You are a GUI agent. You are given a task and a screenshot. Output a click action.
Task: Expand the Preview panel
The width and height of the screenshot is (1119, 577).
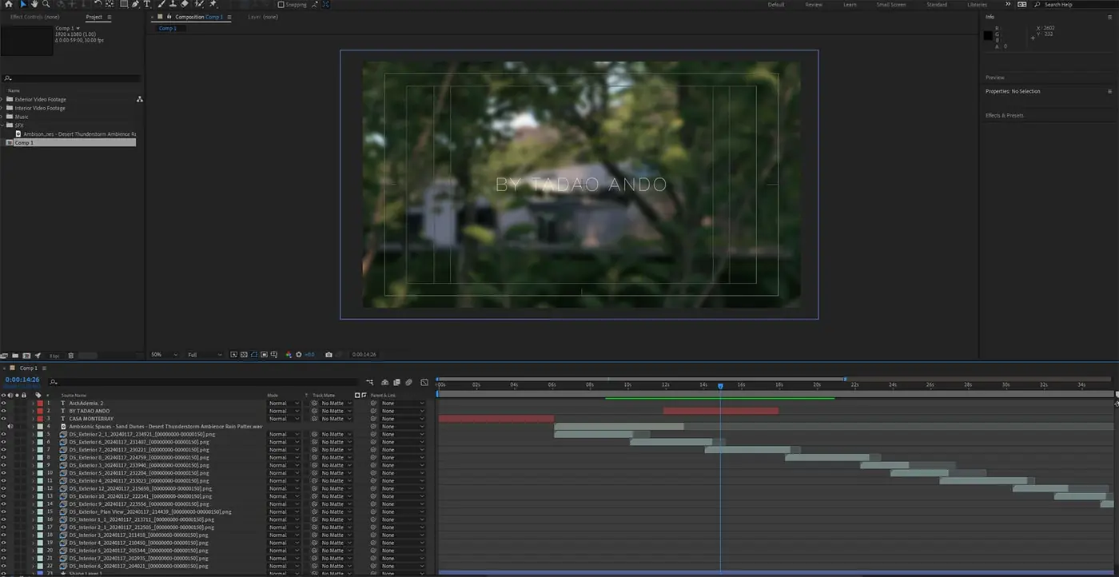click(x=995, y=78)
